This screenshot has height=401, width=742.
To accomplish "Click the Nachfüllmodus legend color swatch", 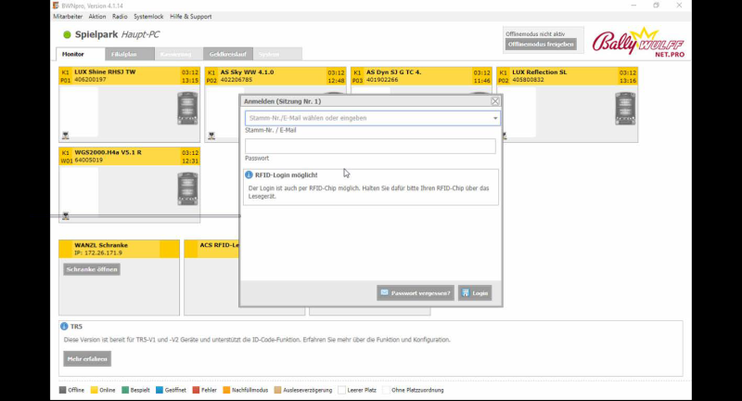I will click(226, 390).
